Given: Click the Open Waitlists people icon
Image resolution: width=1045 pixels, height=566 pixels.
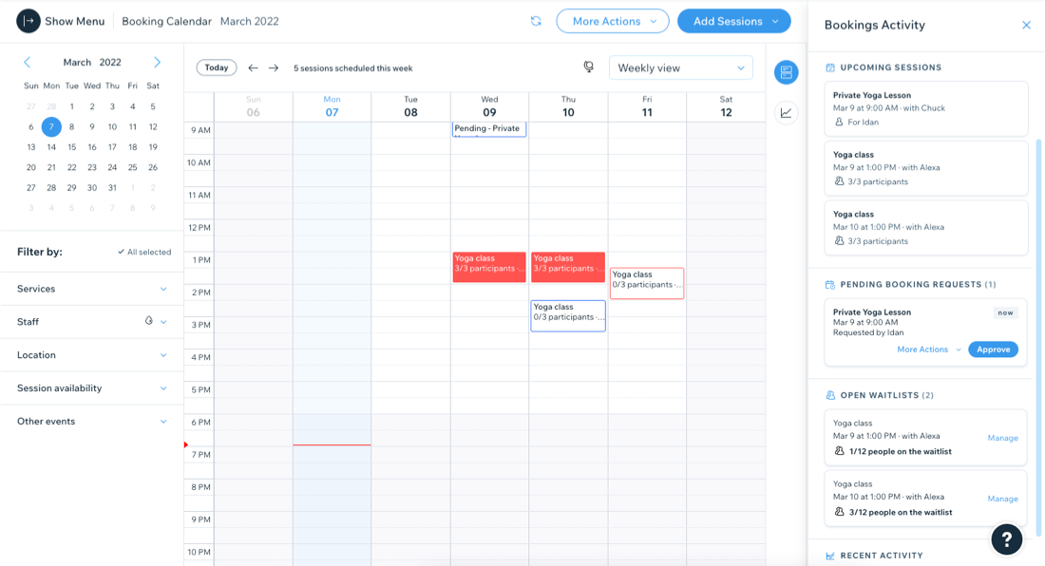Looking at the screenshot, I should (x=829, y=395).
